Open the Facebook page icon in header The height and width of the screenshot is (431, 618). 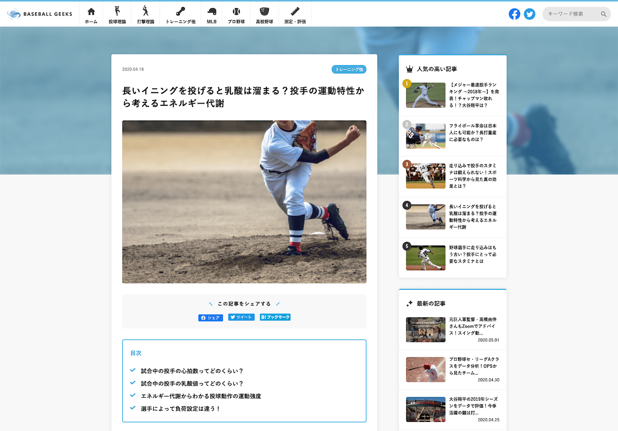(x=514, y=14)
